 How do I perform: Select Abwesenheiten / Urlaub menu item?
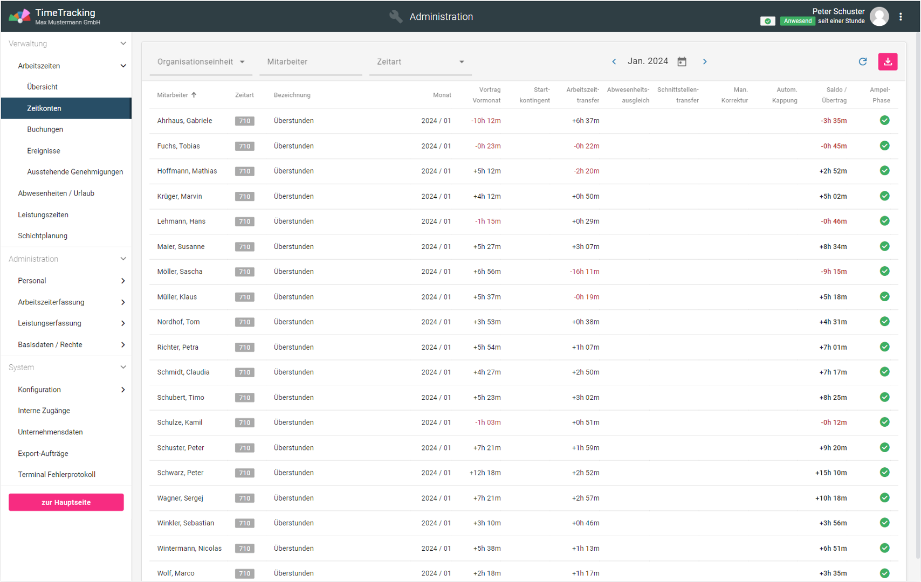(x=56, y=193)
